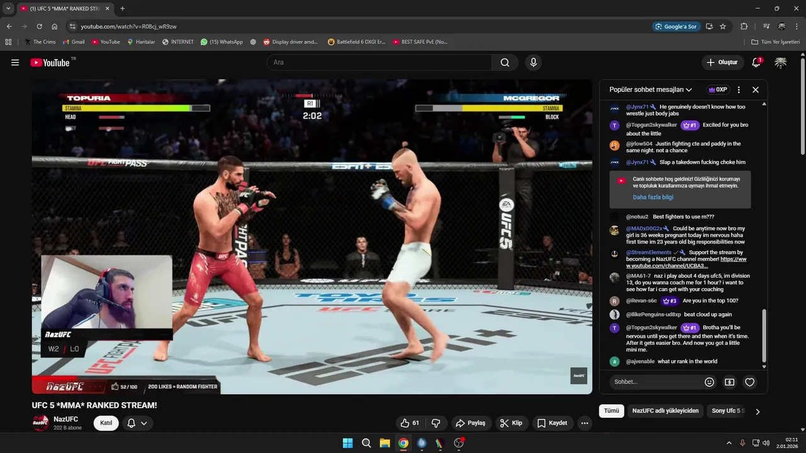806x453 pixels.
Task: Open the YouTube guide hamburger menu
Action: [15, 62]
